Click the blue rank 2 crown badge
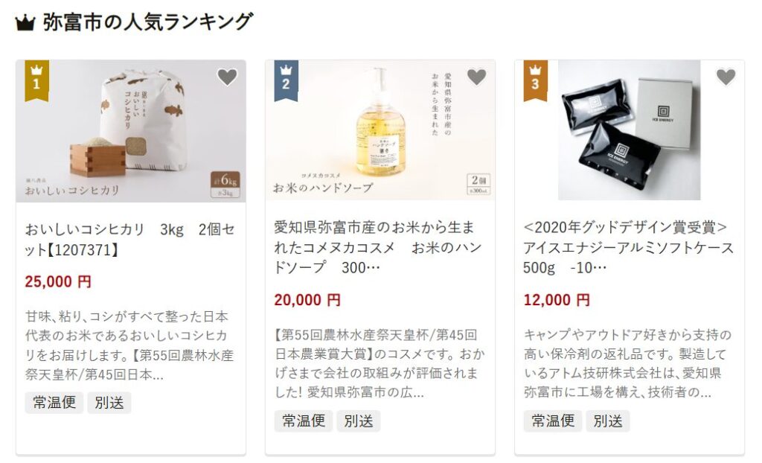The image size is (762, 463). (286, 80)
